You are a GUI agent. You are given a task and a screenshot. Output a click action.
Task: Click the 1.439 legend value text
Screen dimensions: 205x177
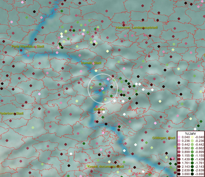coord(186,159)
